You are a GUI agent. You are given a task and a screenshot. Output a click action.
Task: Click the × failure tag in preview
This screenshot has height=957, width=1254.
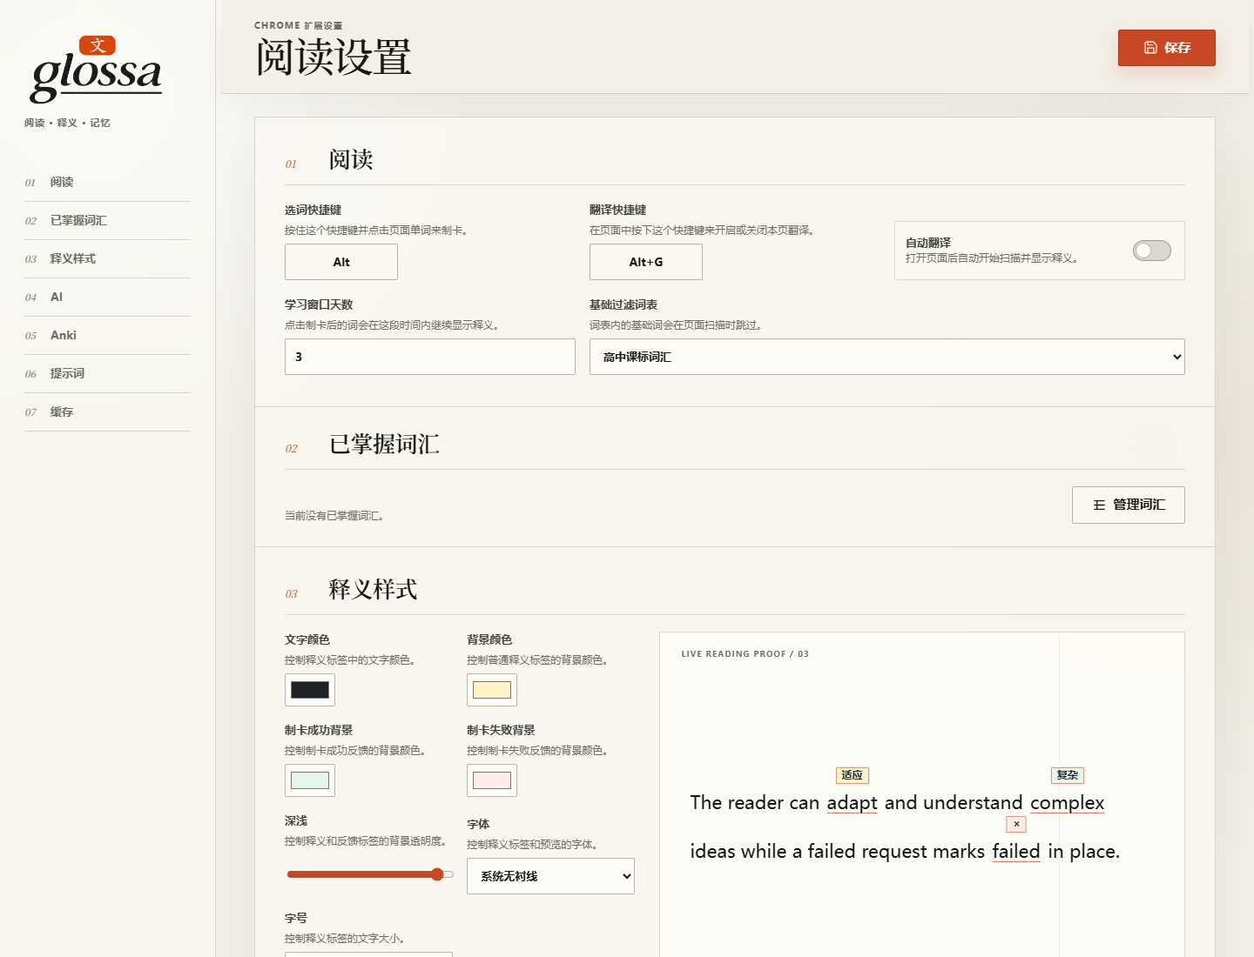click(x=1016, y=824)
